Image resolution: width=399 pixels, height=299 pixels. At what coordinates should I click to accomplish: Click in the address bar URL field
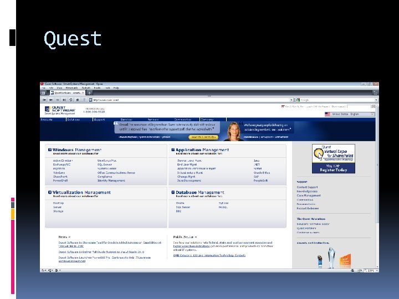[191, 100]
